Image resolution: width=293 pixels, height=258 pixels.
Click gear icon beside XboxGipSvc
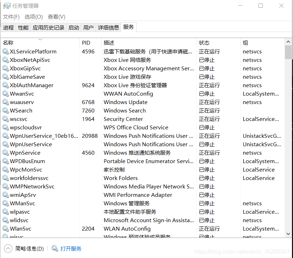point(6,68)
